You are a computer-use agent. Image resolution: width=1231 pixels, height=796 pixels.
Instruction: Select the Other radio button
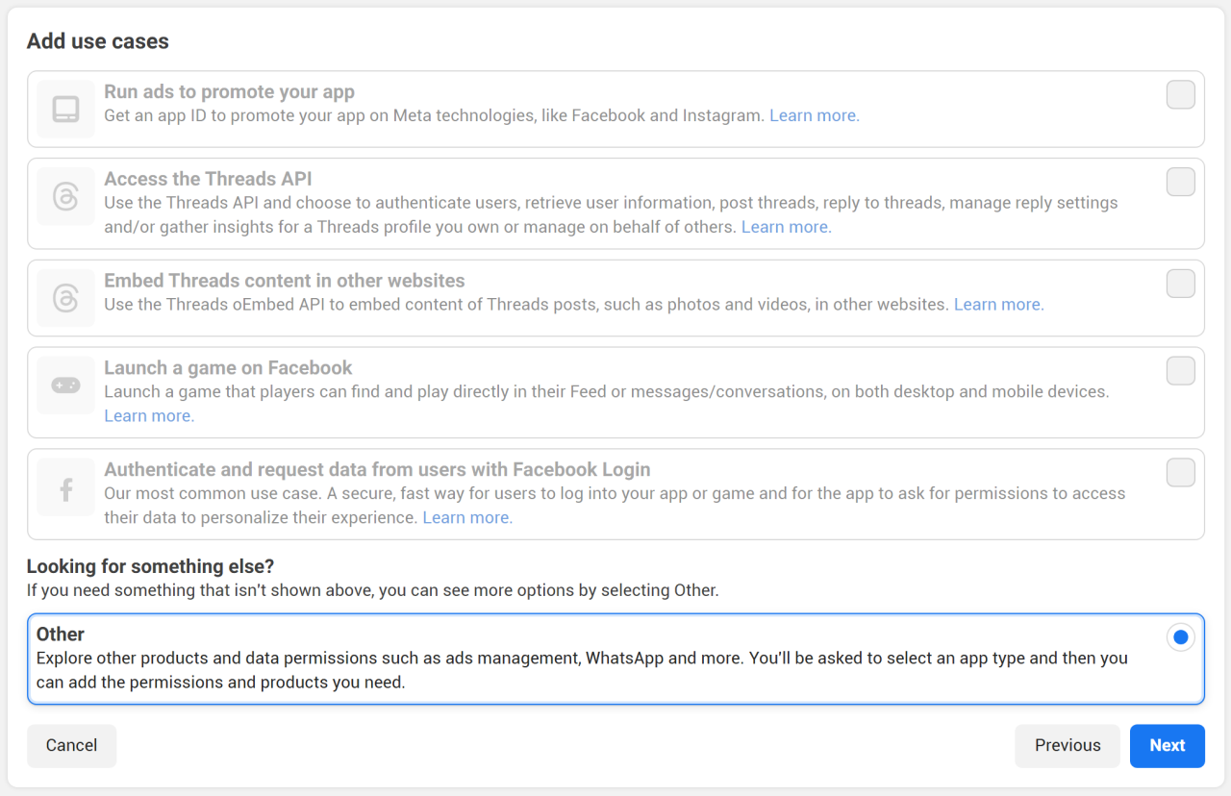point(1180,637)
